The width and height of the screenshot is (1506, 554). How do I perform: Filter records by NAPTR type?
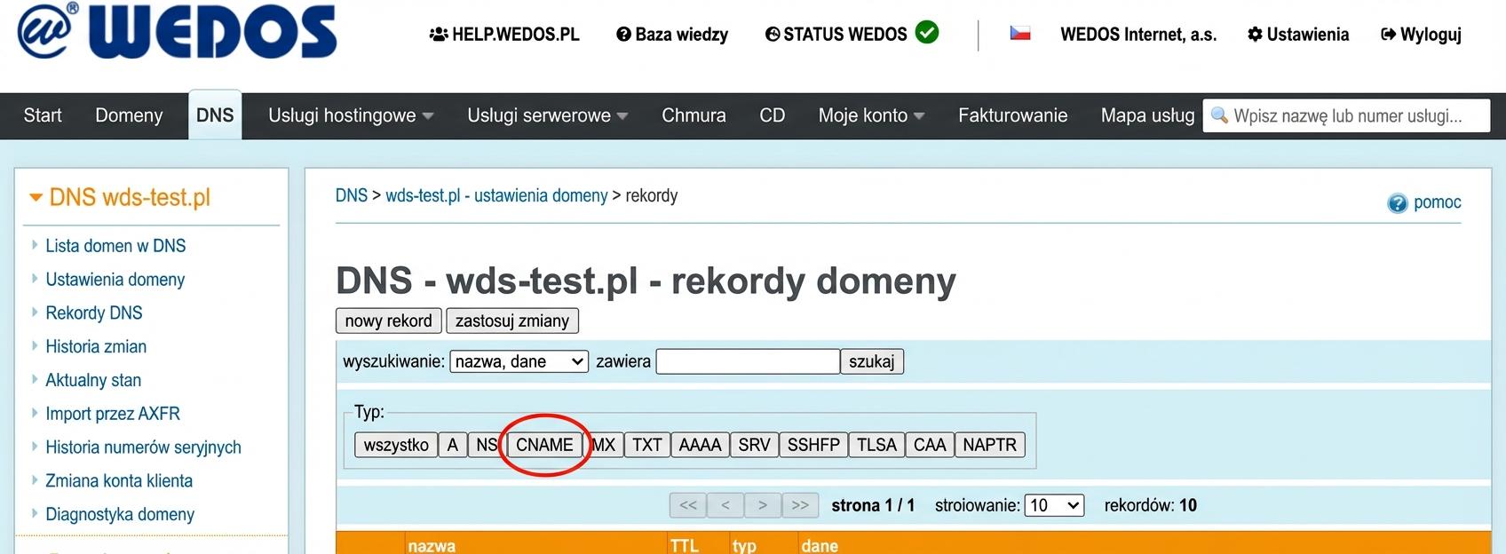(x=990, y=445)
